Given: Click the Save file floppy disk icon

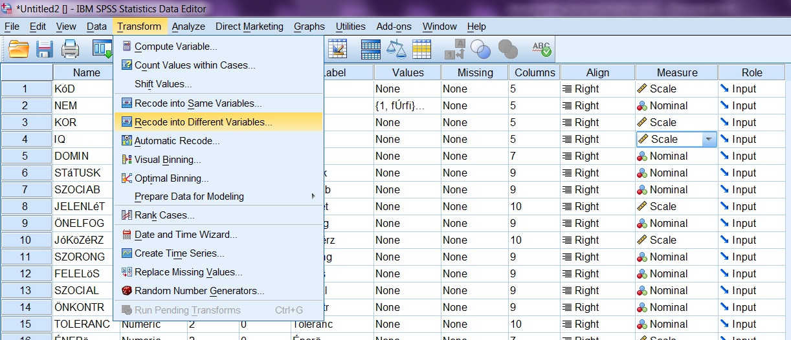Looking at the screenshot, I should (x=45, y=49).
